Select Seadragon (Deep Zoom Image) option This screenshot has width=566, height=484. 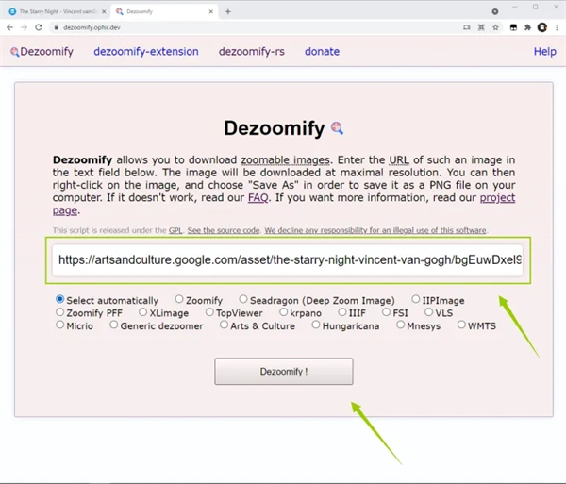(243, 299)
